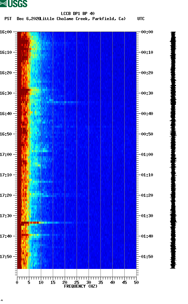Screen dimensions: 188x304
Task: Select the title text 'LCCB DP1 BP 40'
Action: 78,14
